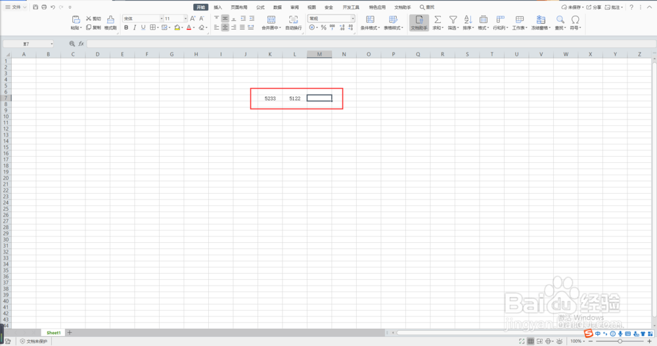This screenshot has height=346, width=657.
Task: Click the Conditional Formatting (条件格式) icon
Action: tap(370, 19)
